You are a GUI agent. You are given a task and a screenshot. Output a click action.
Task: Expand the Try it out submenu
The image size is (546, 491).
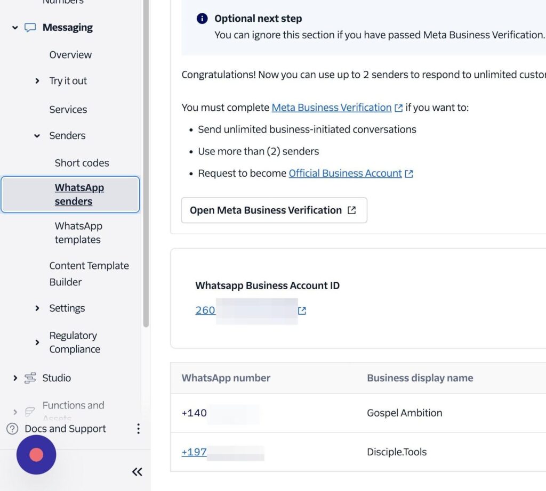pyautogui.click(x=37, y=81)
